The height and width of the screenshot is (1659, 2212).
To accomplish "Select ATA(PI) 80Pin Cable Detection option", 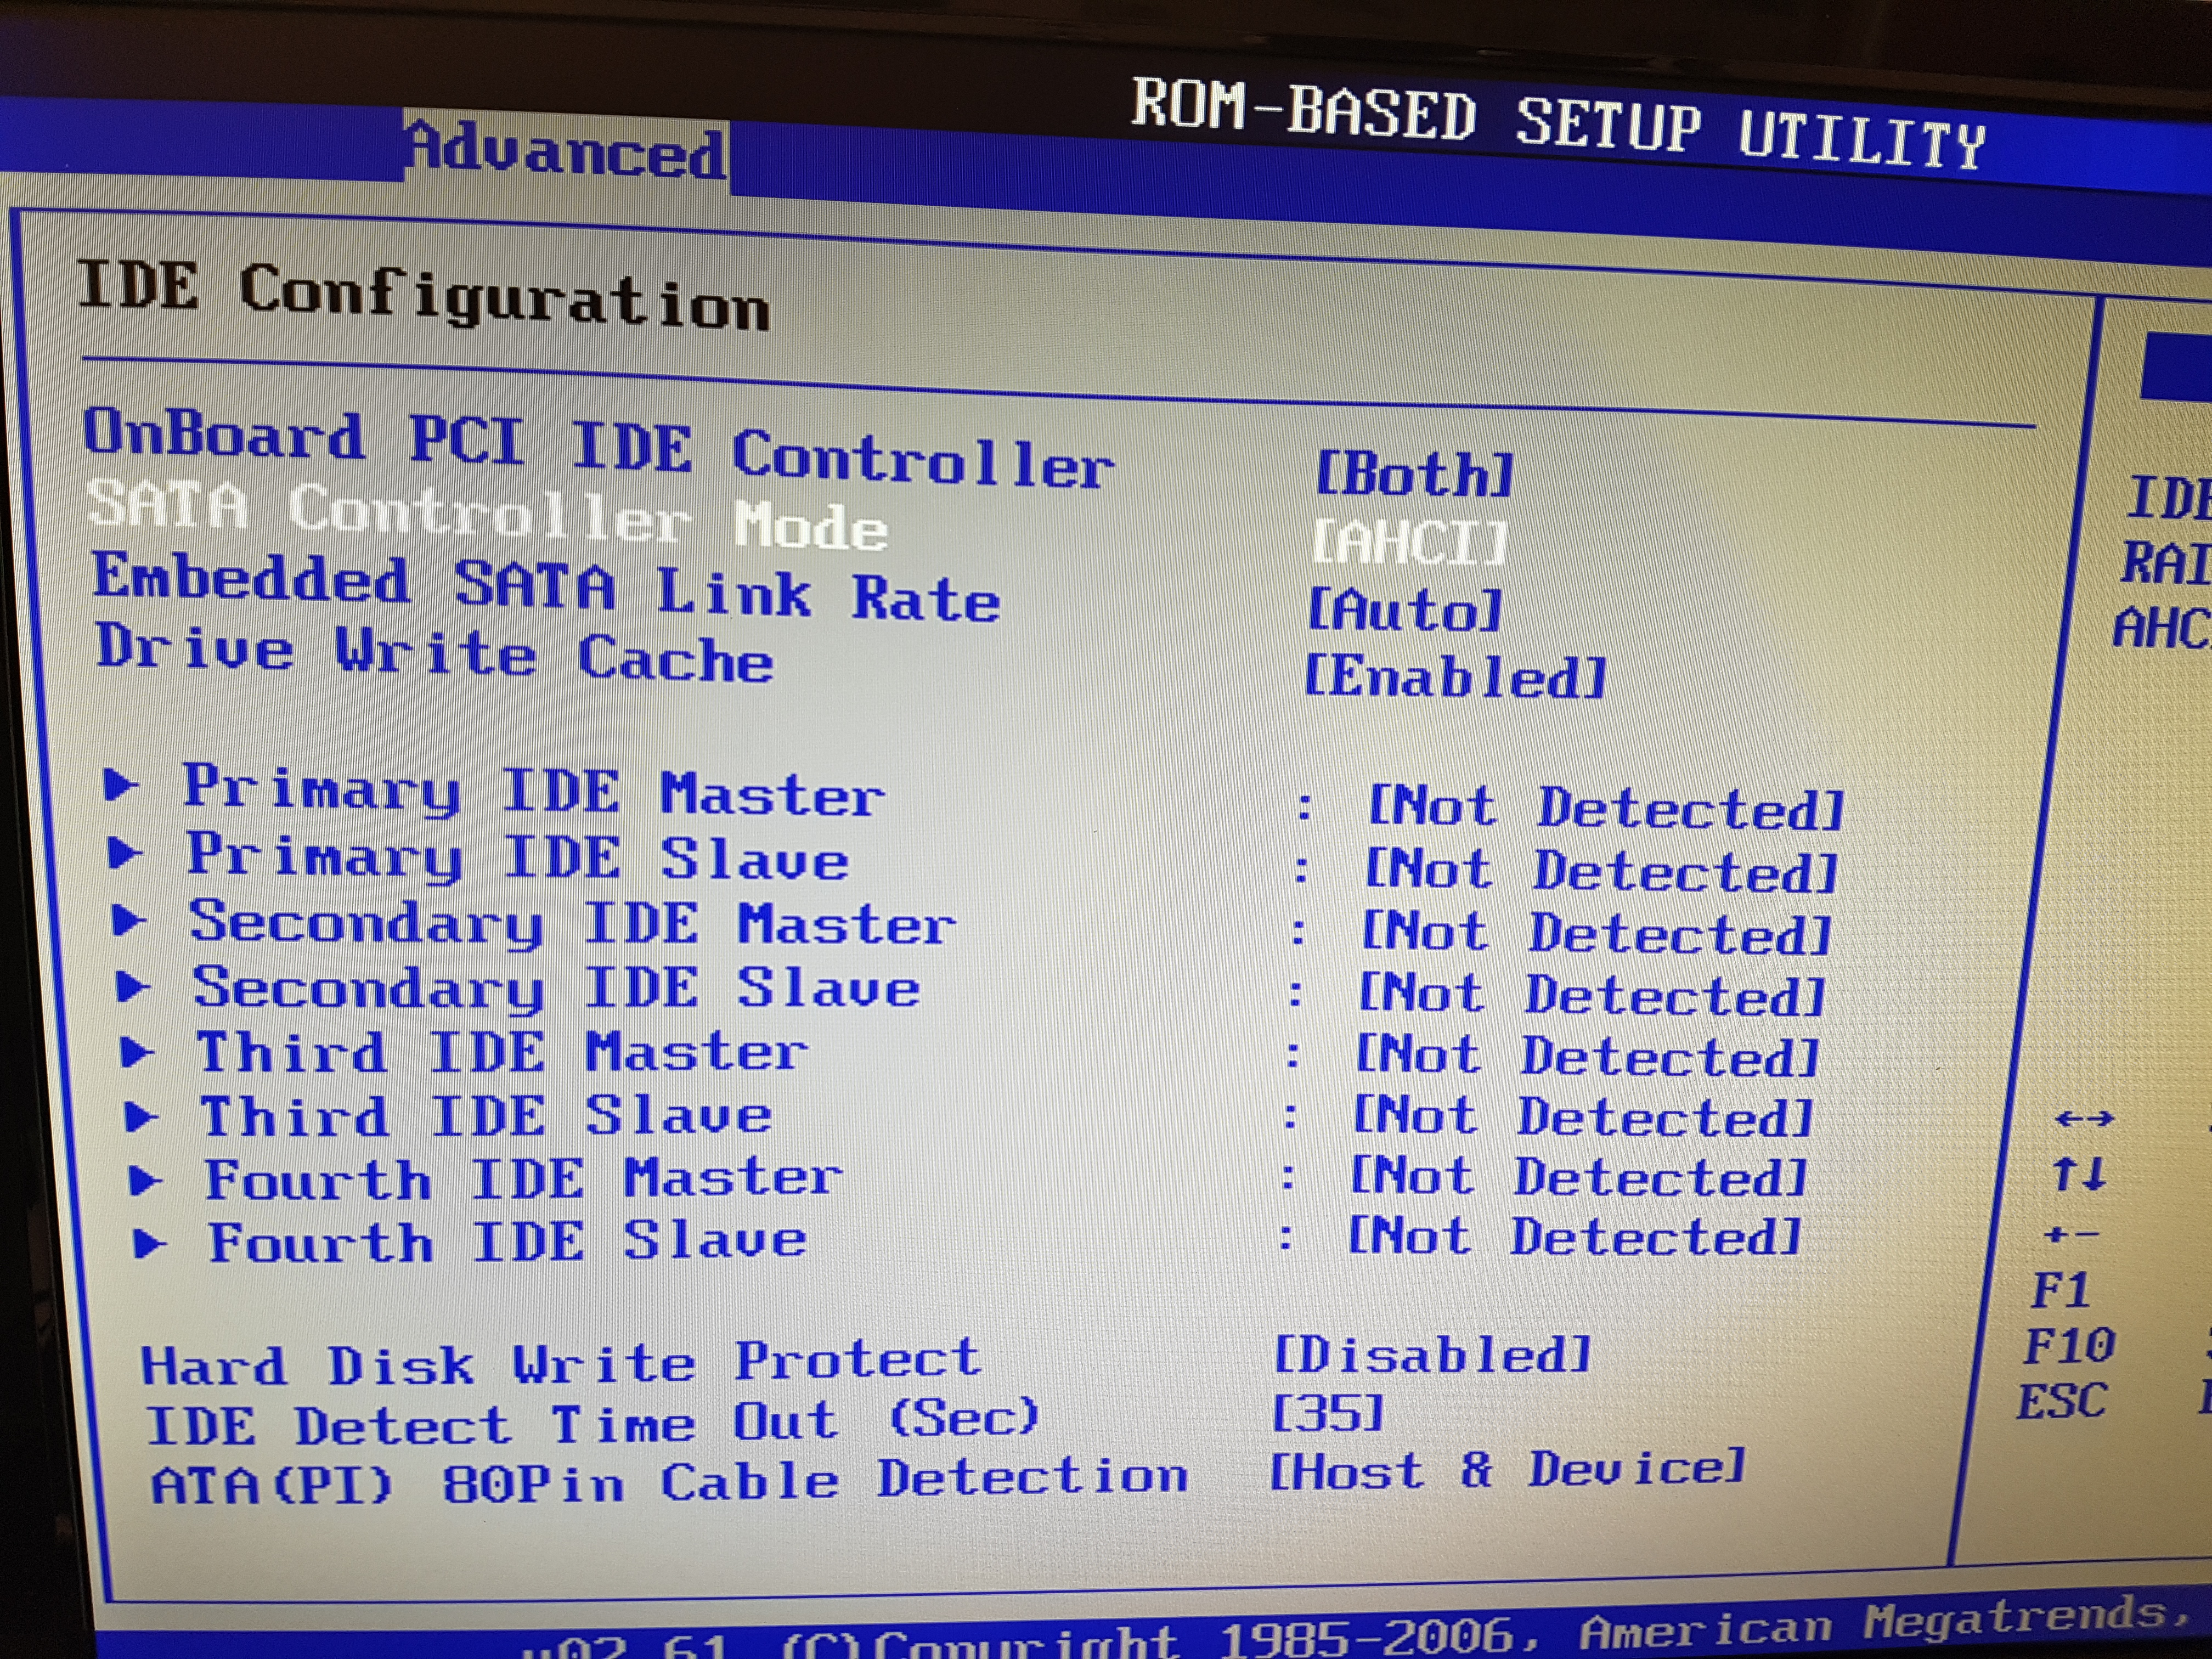I will pyautogui.click(x=669, y=1482).
